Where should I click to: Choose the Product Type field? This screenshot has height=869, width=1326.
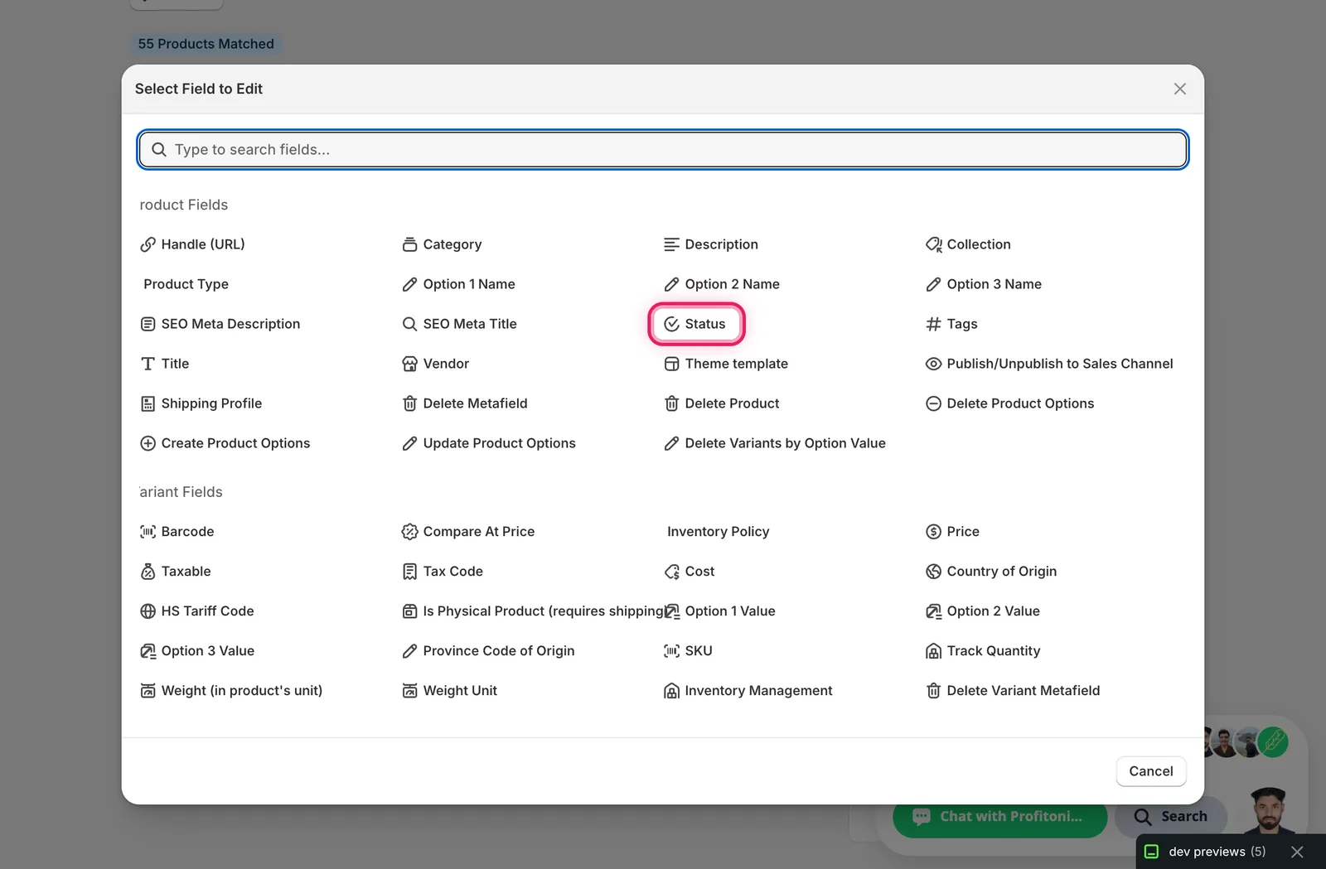[x=186, y=284]
